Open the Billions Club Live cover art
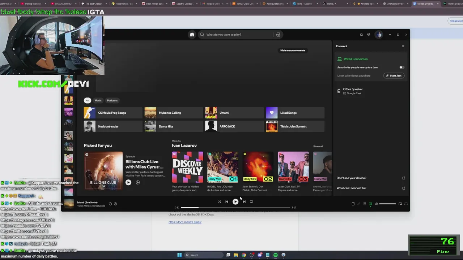The height and width of the screenshot is (260, 463). point(103,170)
